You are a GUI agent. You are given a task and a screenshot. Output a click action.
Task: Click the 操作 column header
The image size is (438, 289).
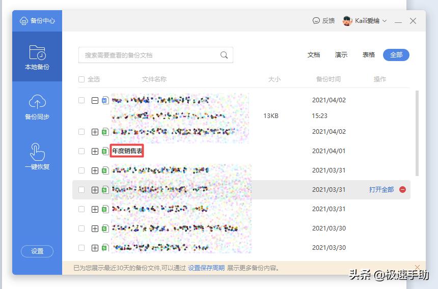[380, 79]
